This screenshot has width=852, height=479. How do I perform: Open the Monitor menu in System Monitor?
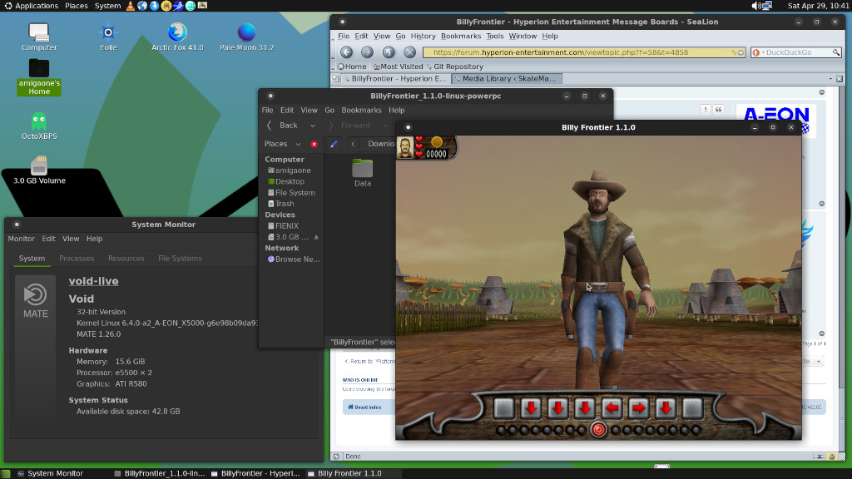point(21,239)
